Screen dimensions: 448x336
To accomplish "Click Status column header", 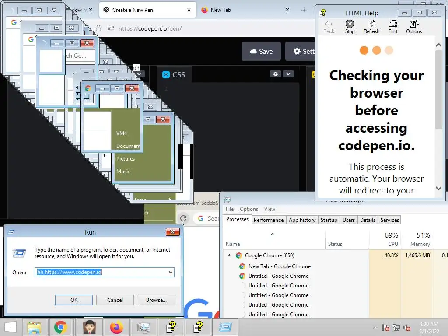I will click(x=347, y=240).
